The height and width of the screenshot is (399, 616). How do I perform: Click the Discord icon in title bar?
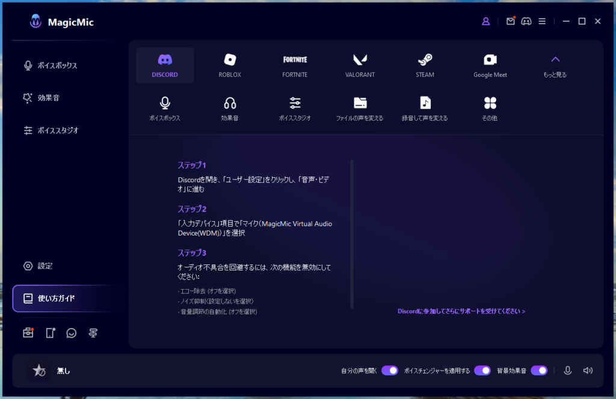tap(526, 21)
